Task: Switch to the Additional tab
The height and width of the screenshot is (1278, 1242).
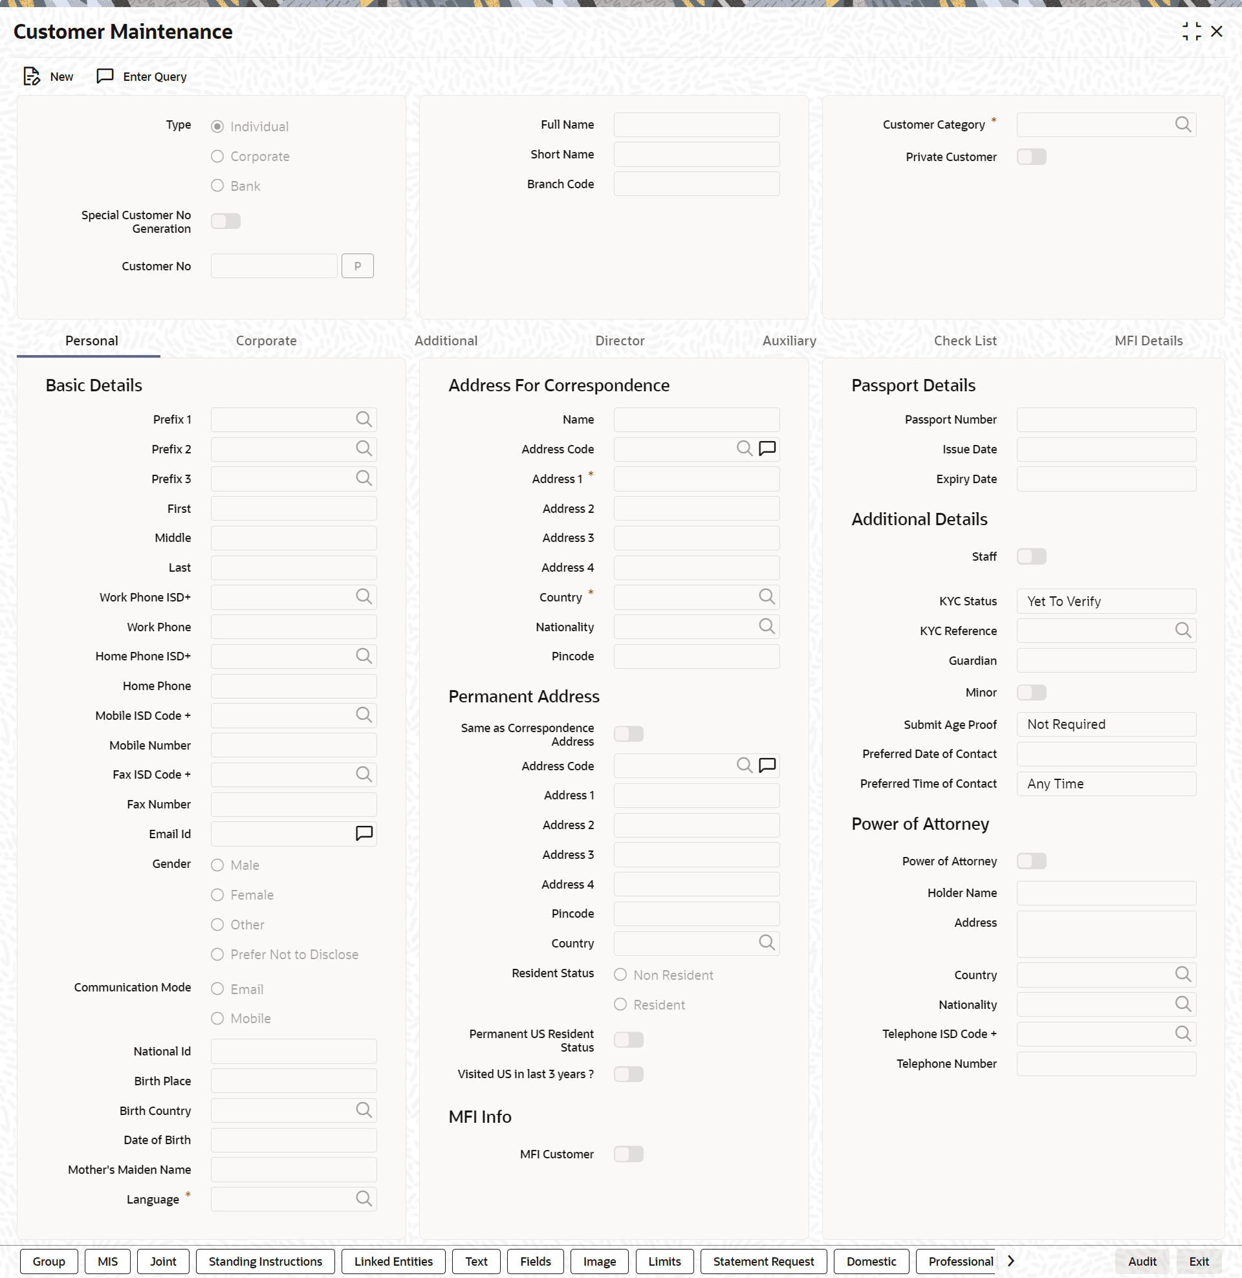Action: [446, 340]
